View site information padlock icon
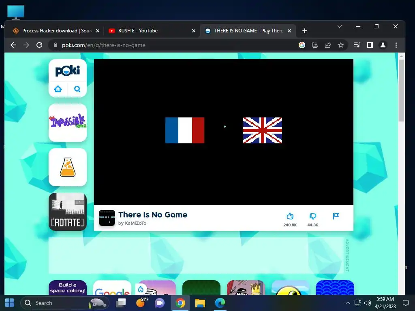The image size is (415, 311). coord(55,45)
